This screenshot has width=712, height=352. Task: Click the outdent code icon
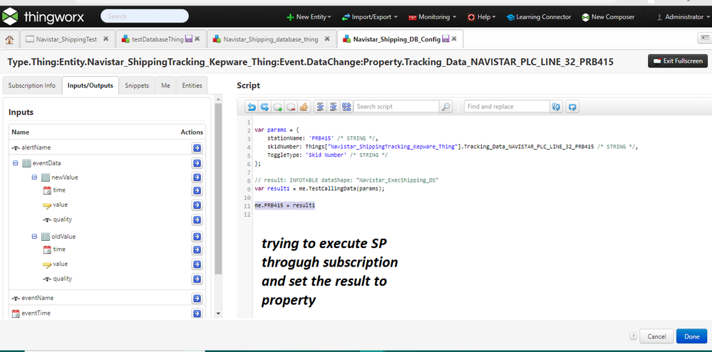click(x=334, y=107)
